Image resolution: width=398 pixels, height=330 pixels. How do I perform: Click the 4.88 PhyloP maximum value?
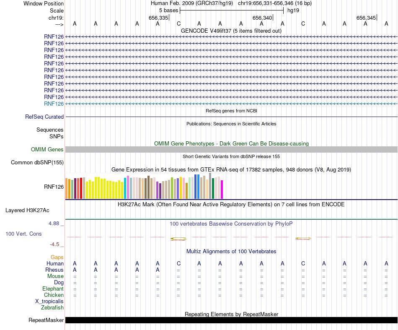54,223
